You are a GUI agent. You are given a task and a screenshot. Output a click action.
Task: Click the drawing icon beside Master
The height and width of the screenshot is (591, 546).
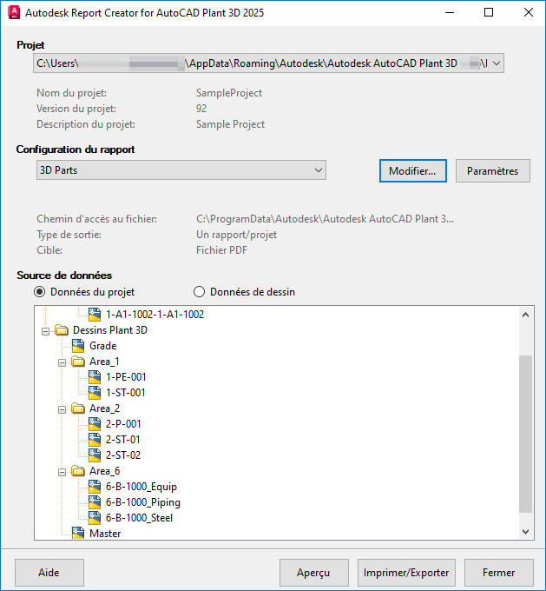(x=78, y=534)
